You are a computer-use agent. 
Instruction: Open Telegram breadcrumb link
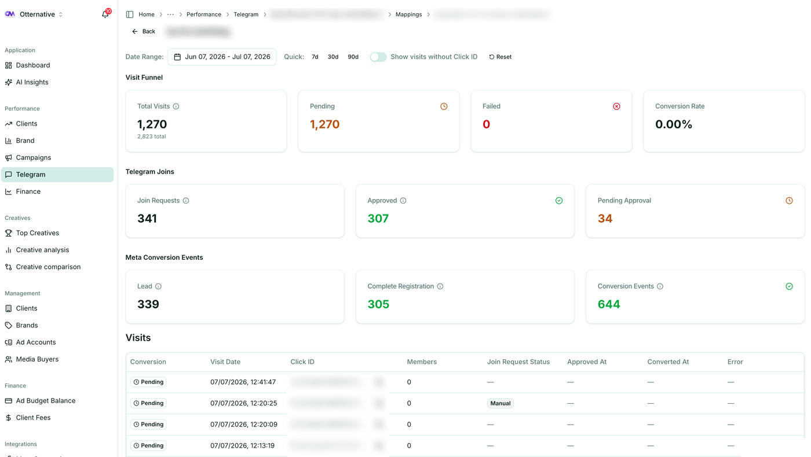pos(246,14)
